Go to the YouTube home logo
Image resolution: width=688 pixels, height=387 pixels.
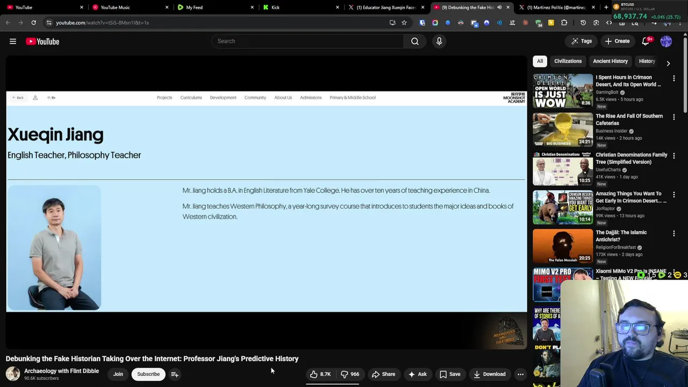pos(42,41)
